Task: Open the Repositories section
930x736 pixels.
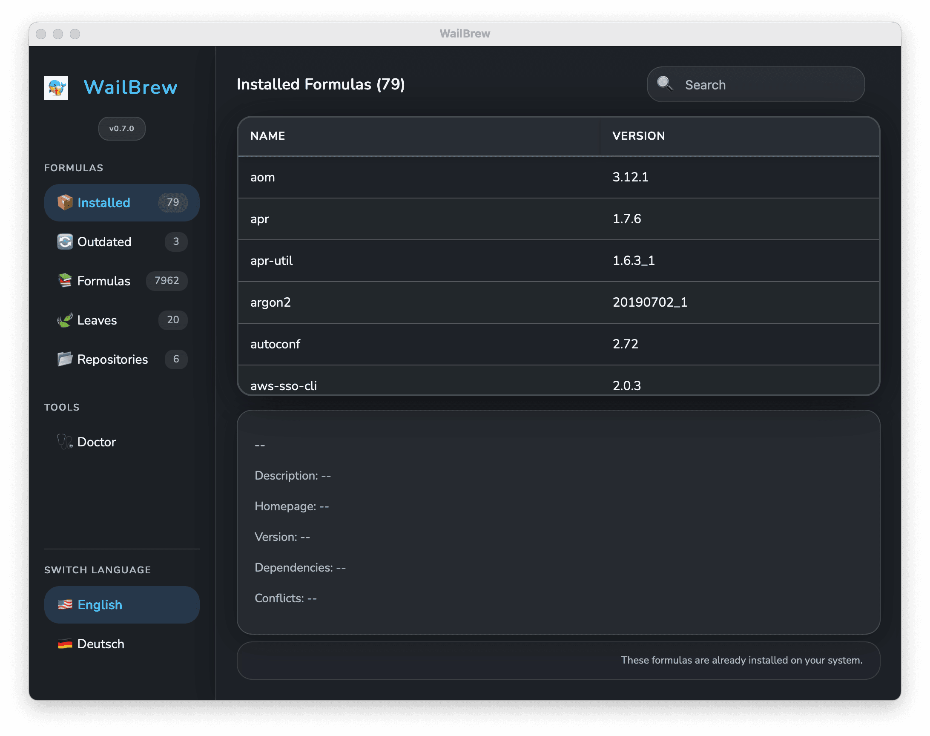Action: point(122,359)
